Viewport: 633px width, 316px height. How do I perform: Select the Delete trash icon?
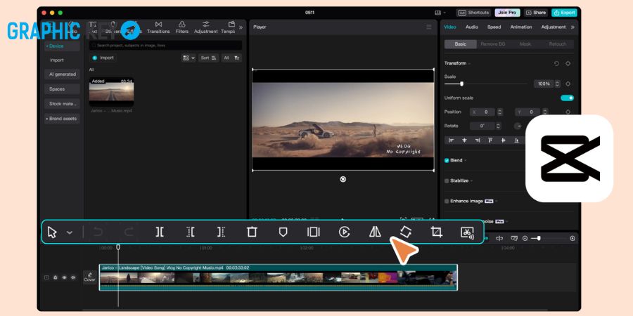(252, 232)
